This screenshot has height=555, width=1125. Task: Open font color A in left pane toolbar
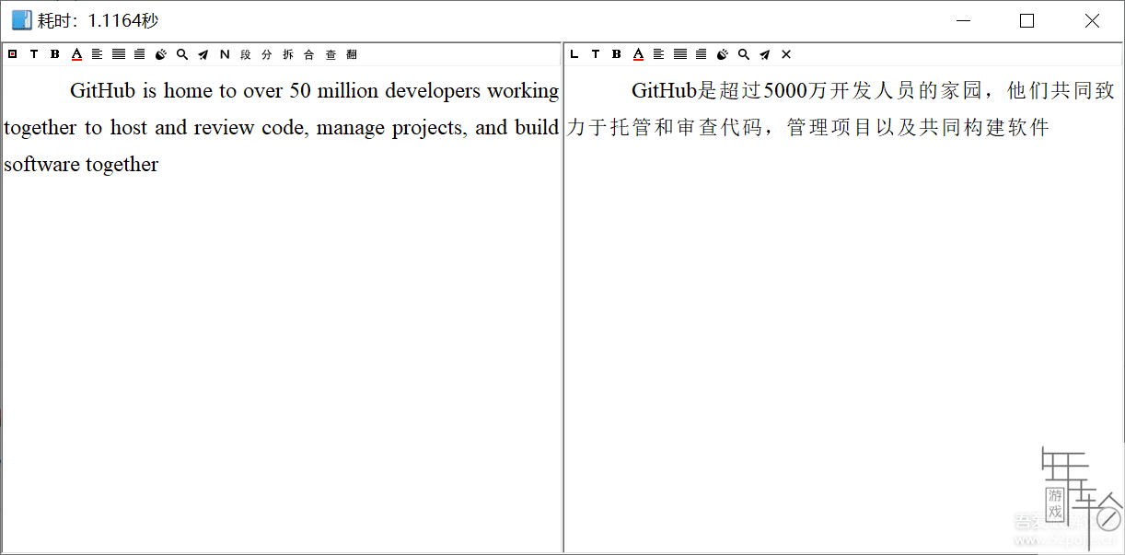point(76,54)
